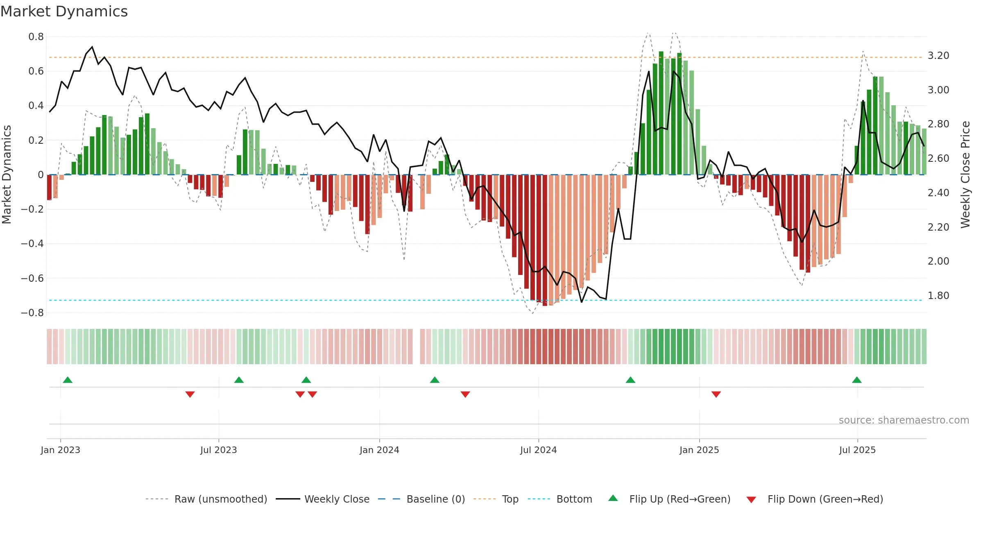The image size is (983, 553).
Task: Click the Jul 2023 x-axis label
Action: 219,450
